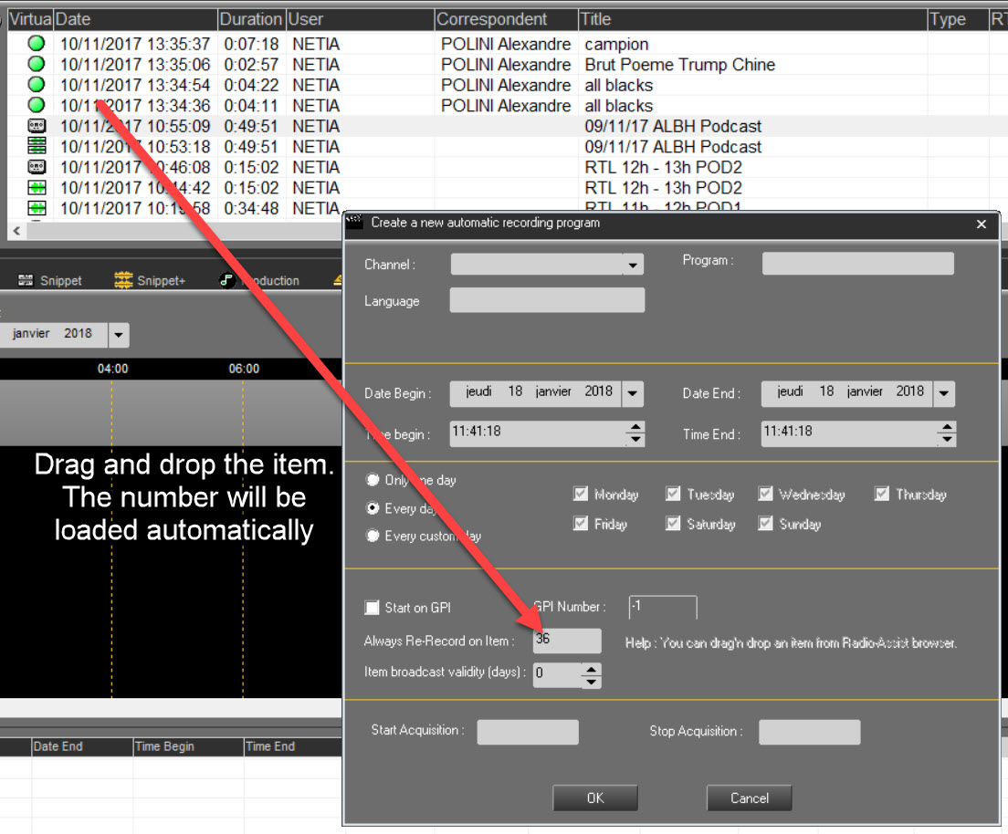This screenshot has height=834, width=1008.
Task: Click green multitrack icon on 10:53:18 ALBH Podcast row
Action: pos(37,146)
